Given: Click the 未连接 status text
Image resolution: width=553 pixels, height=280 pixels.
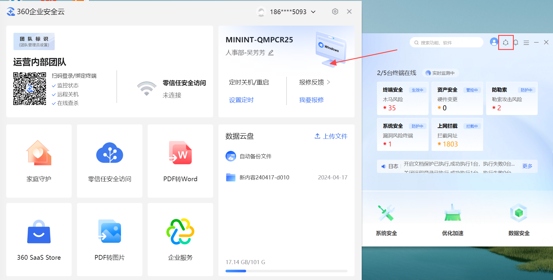Looking at the screenshot, I should tap(172, 95).
